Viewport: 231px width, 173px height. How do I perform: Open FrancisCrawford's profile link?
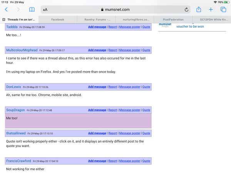pyautogui.click(x=18, y=161)
